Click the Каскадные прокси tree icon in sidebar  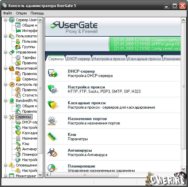click(18, 133)
